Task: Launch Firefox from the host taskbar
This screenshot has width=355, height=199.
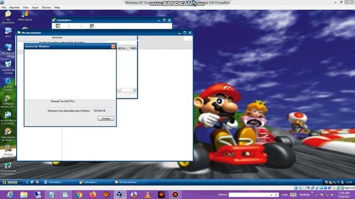Action: coord(93,195)
